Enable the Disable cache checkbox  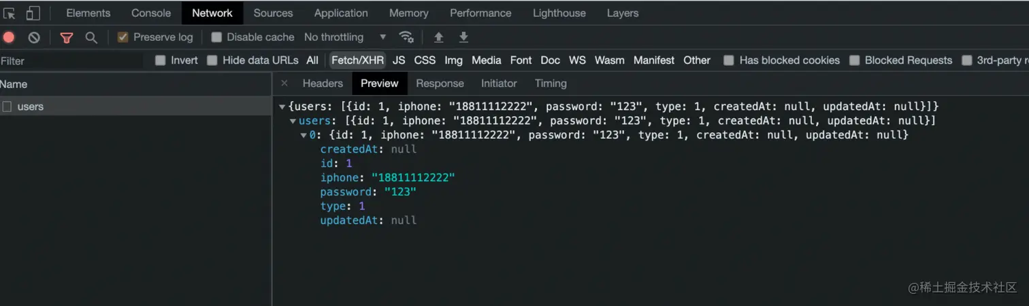tap(216, 37)
